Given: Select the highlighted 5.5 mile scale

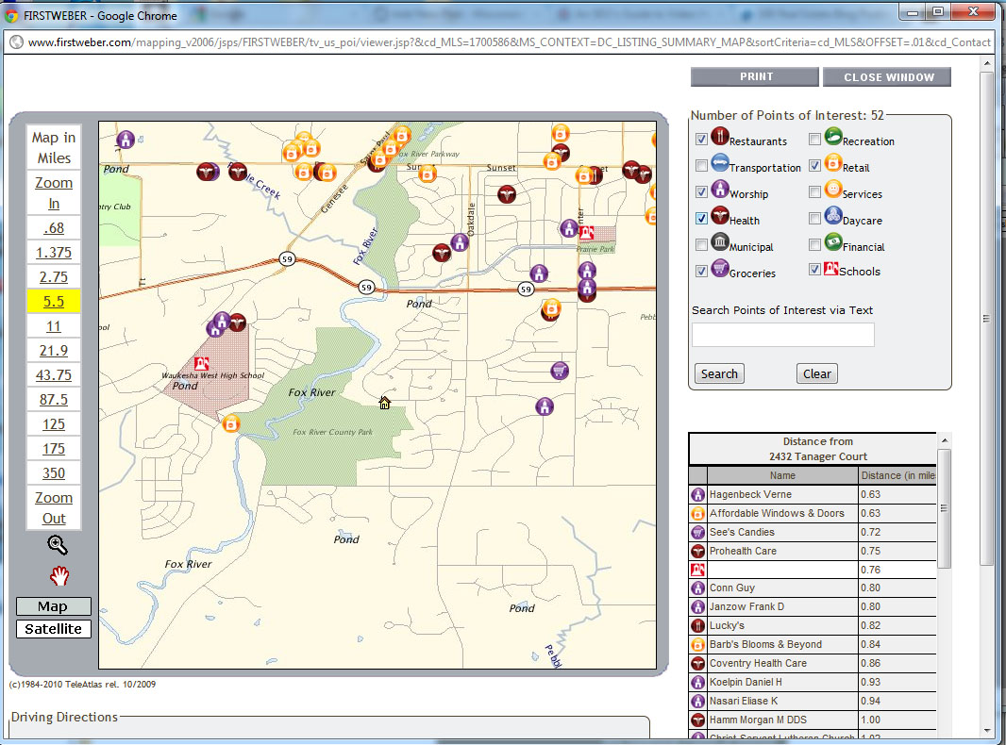Looking at the screenshot, I should pos(53,302).
